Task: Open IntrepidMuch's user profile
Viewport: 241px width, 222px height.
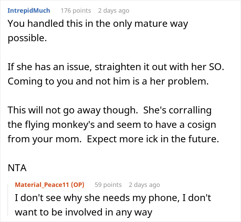Action: [x=29, y=11]
